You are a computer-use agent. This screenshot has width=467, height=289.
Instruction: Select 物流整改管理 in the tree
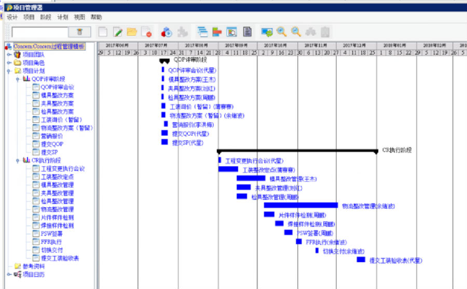click(57, 209)
